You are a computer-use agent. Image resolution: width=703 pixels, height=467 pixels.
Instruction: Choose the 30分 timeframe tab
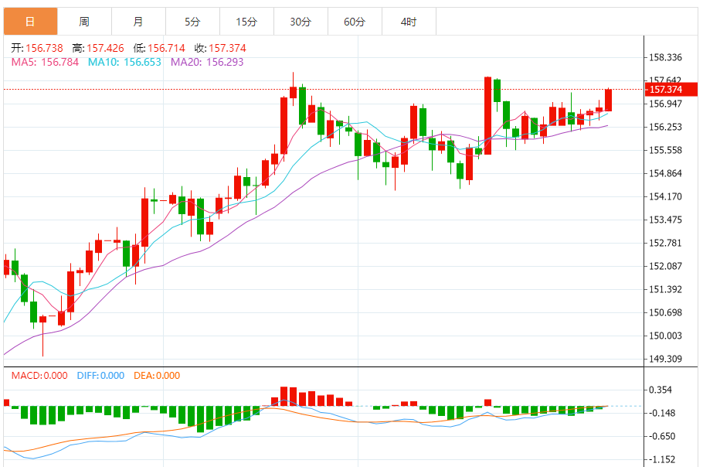(x=301, y=22)
